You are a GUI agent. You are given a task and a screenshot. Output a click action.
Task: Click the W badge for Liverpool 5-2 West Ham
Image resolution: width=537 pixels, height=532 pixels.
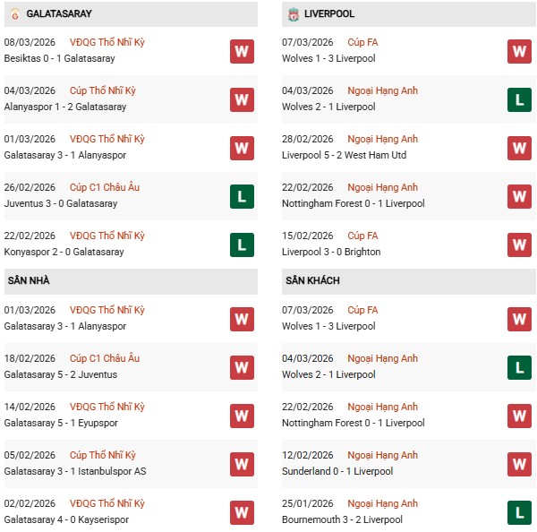519,148
